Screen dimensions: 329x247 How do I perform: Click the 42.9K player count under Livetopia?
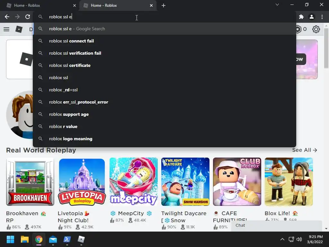coord(87,227)
